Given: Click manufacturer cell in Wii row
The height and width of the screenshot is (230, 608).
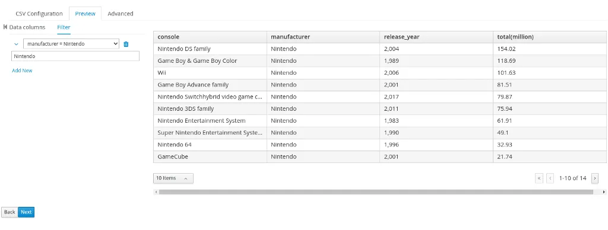Looking at the screenshot, I should [x=323, y=73].
